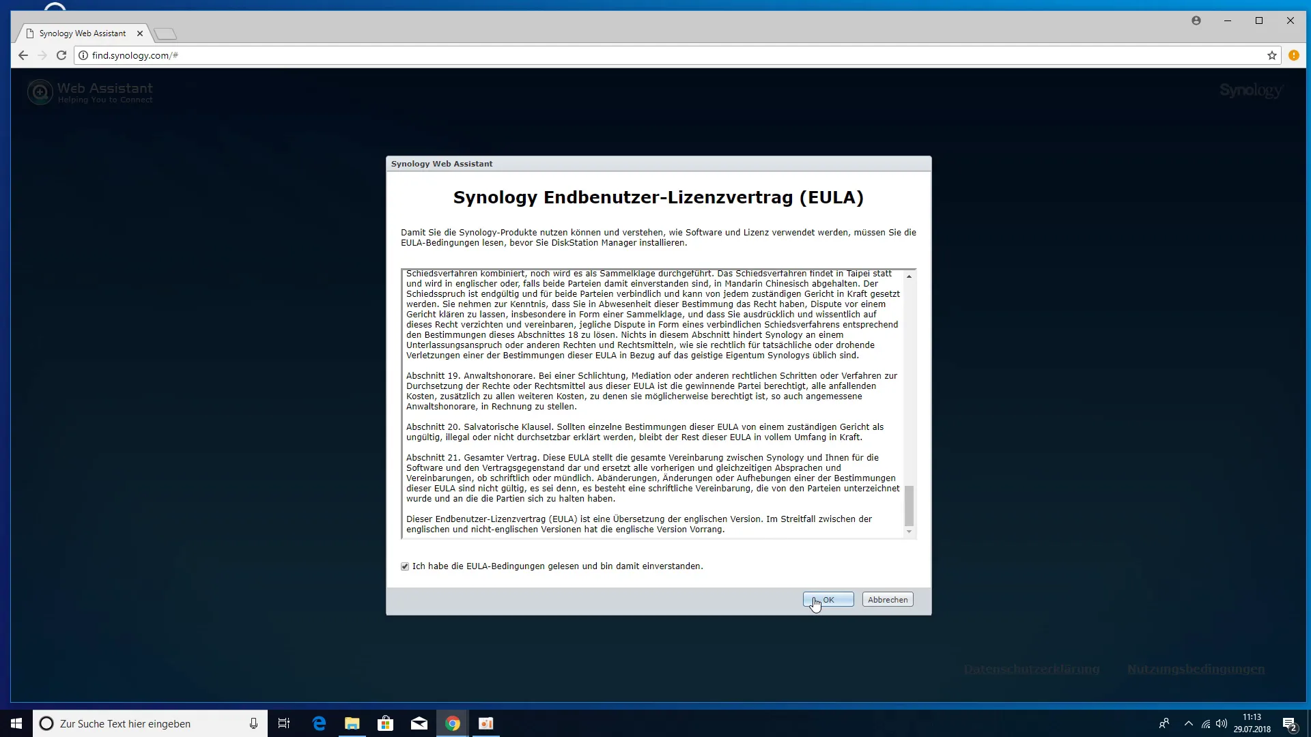Click the orange Chrome notification icon
Image resolution: width=1311 pixels, height=737 pixels.
coord(1294,55)
